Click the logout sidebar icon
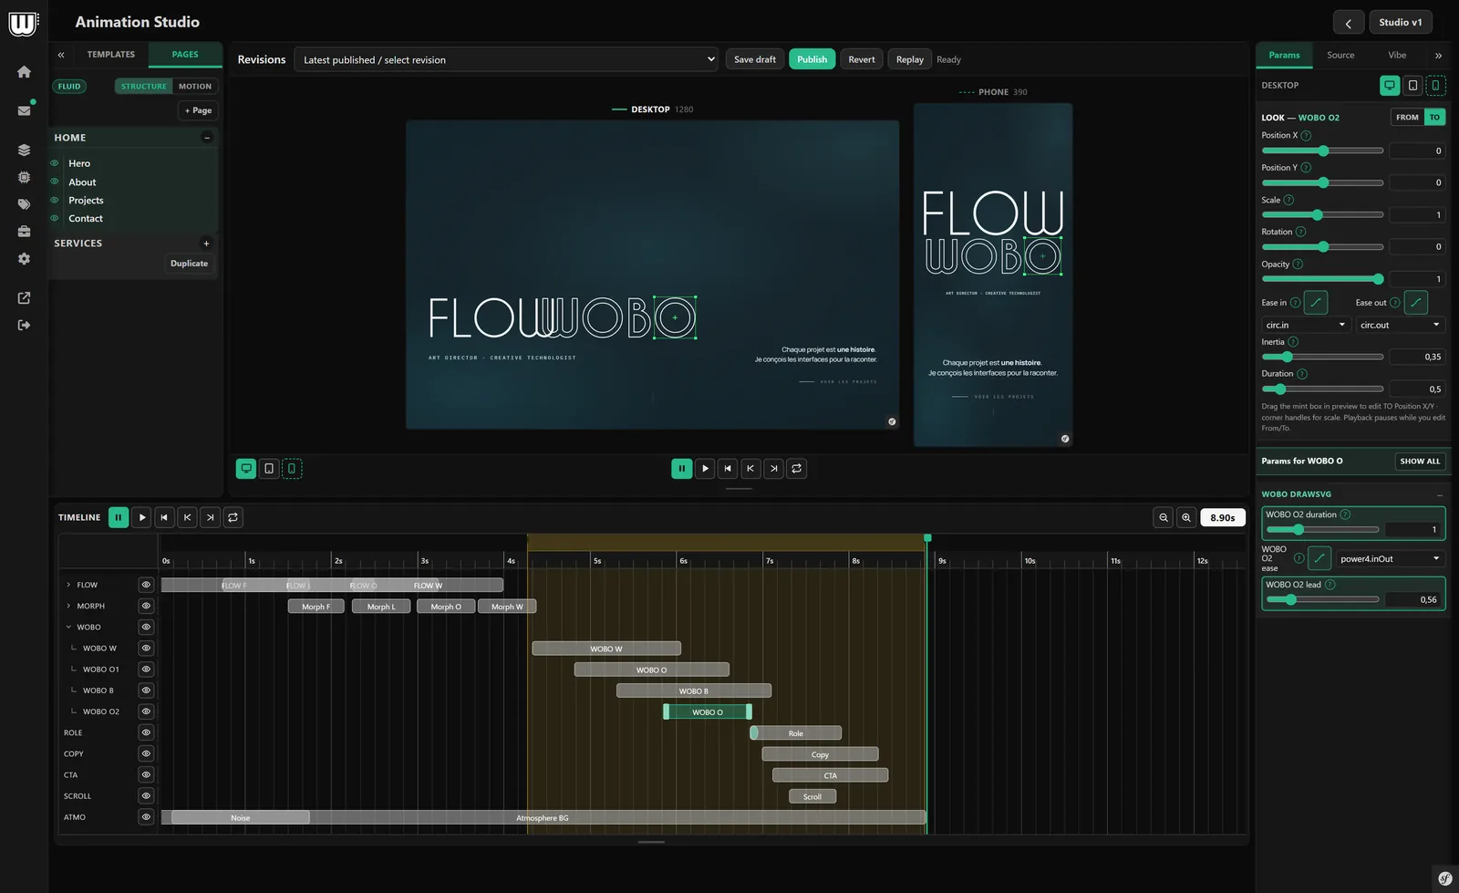The height and width of the screenshot is (893, 1459). (24, 325)
